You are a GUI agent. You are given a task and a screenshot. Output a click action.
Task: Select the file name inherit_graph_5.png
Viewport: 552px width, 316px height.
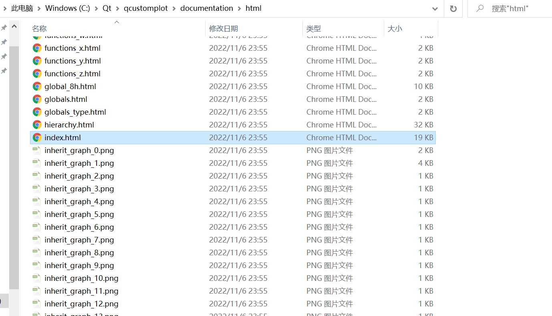(x=79, y=214)
